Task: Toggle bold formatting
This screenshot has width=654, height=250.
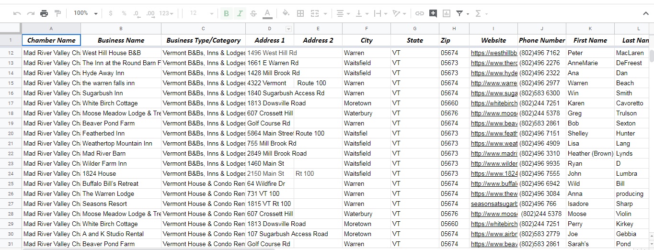Action: pyautogui.click(x=226, y=13)
